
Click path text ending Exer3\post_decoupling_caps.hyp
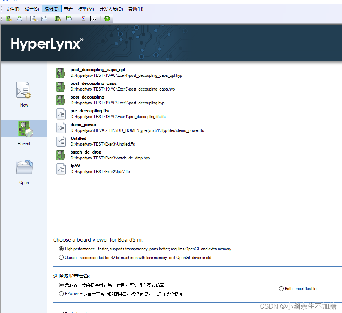[x=123, y=89]
